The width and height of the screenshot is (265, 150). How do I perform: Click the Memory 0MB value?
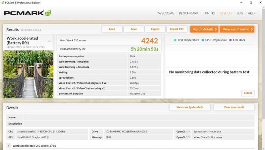point(108,137)
